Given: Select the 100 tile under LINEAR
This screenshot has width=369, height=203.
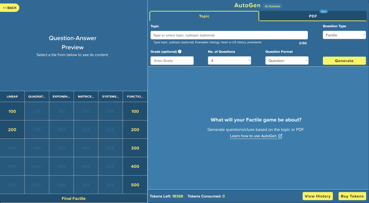Looking at the screenshot, I should pos(12,111).
